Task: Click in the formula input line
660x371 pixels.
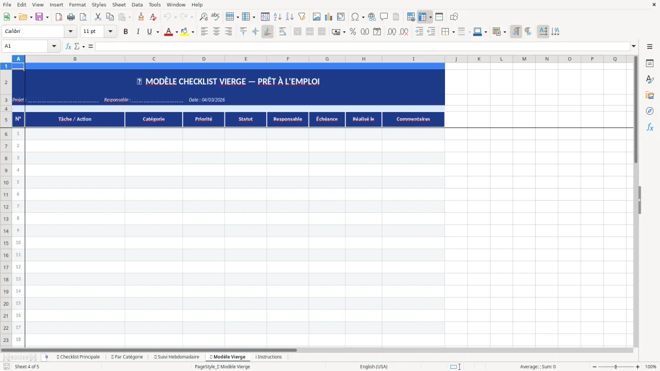Action: (362, 46)
